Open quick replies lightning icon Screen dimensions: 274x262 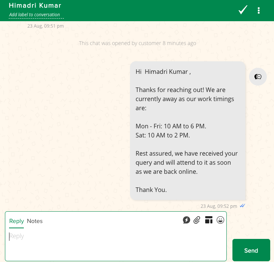pyautogui.click(x=186, y=220)
